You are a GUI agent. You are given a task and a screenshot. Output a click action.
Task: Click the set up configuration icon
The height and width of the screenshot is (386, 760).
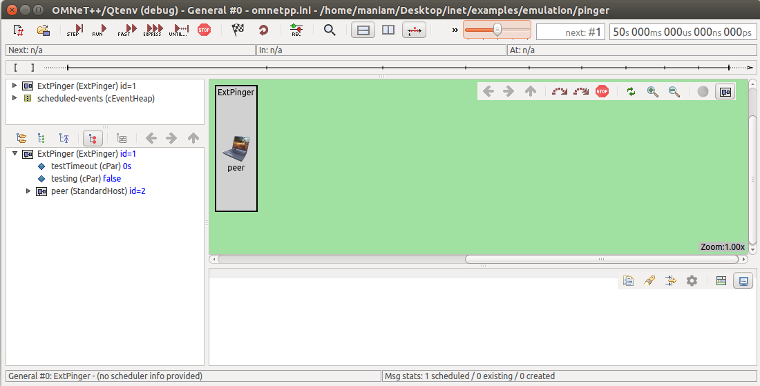point(19,30)
